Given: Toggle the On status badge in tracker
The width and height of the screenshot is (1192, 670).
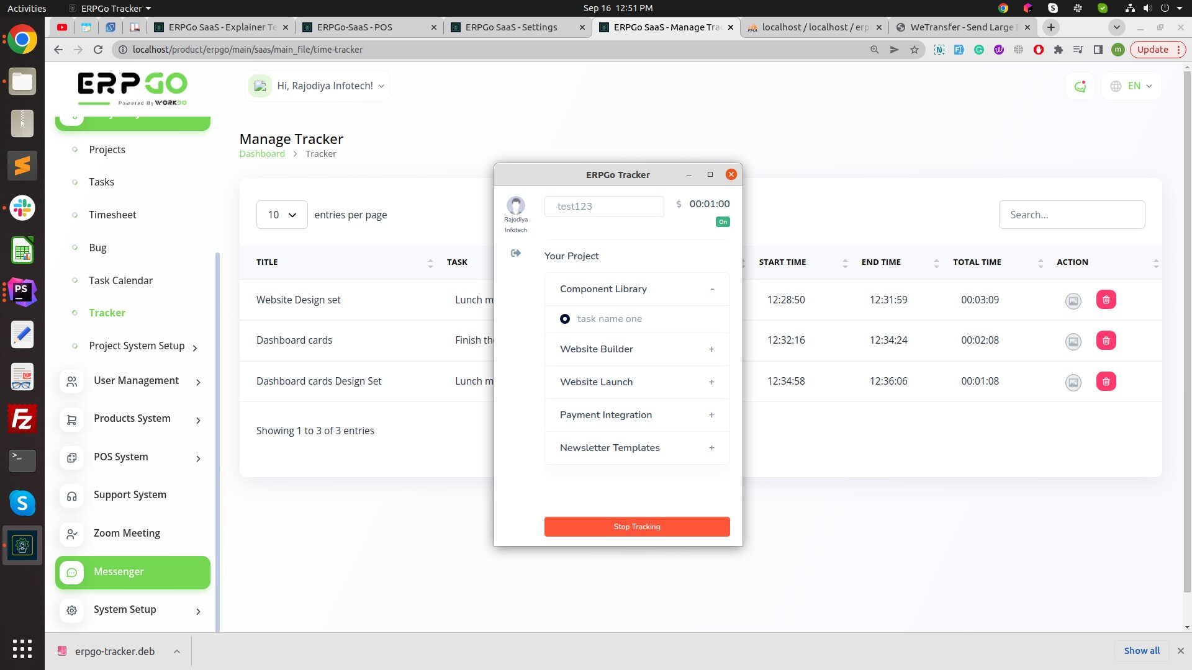Looking at the screenshot, I should coord(723,222).
